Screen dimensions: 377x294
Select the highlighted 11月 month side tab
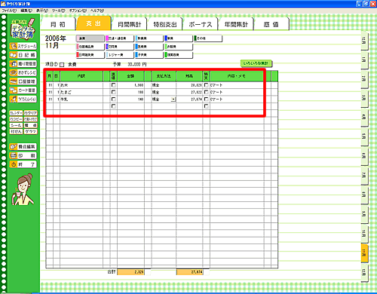[x=364, y=253]
